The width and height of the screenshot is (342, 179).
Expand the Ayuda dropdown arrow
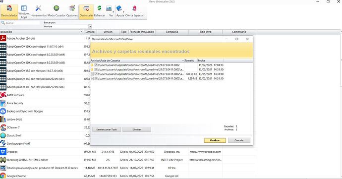[123, 12]
